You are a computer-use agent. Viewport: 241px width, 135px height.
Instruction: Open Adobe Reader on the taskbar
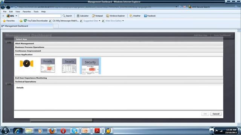[x=97, y=131]
